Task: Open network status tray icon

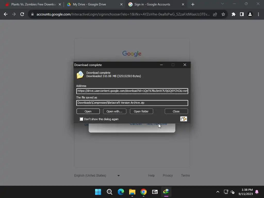Action: click(226, 192)
